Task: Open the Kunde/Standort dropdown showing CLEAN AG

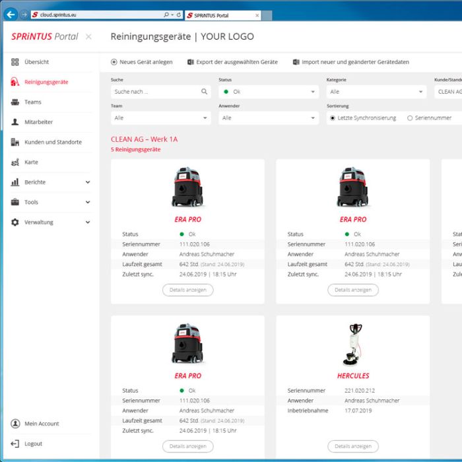Action: point(448,92)
